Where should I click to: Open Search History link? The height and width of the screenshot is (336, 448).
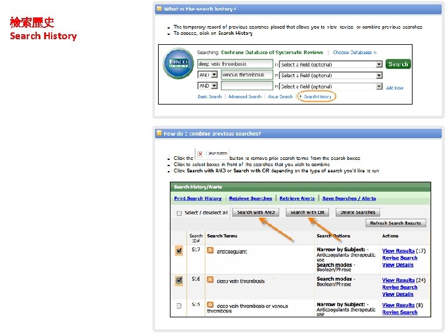[317, 96]
